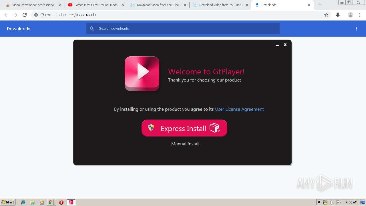Click the GtPlayer pink play logo
This screenshot has height=206, width=366.
pos(142,74)
